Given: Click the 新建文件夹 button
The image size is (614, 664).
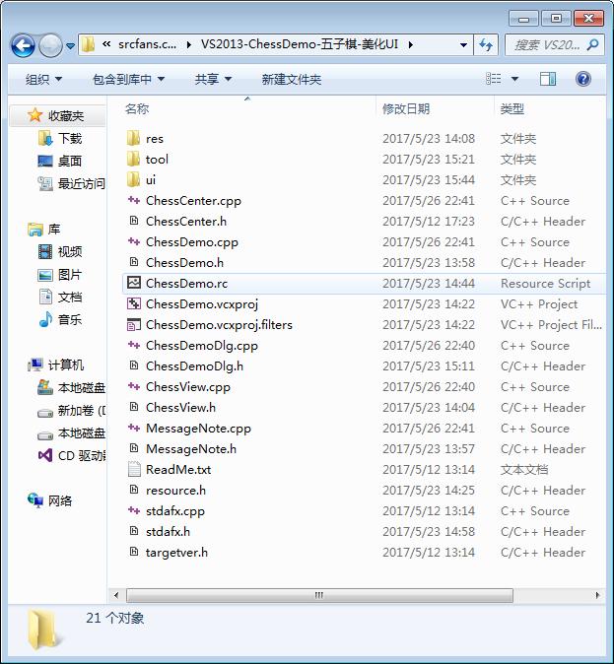Looking at the screenshot, I should pos(292,79).
